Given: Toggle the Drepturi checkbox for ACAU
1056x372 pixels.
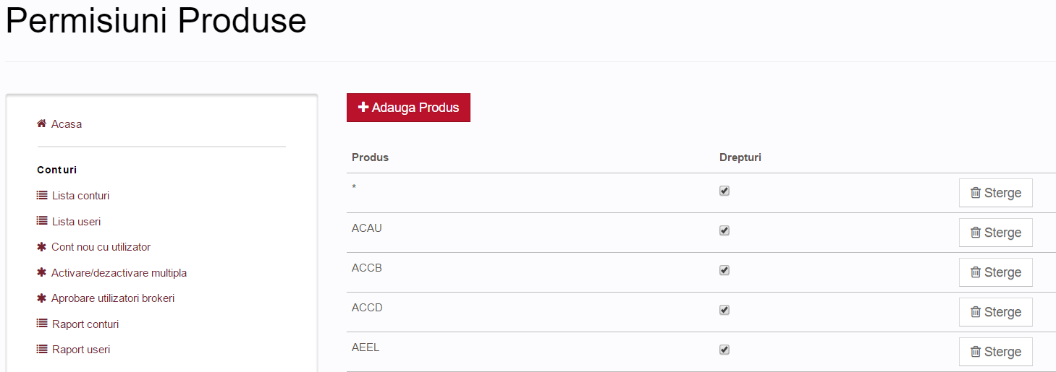Looking at the screenshot, I should click(725, 230).
